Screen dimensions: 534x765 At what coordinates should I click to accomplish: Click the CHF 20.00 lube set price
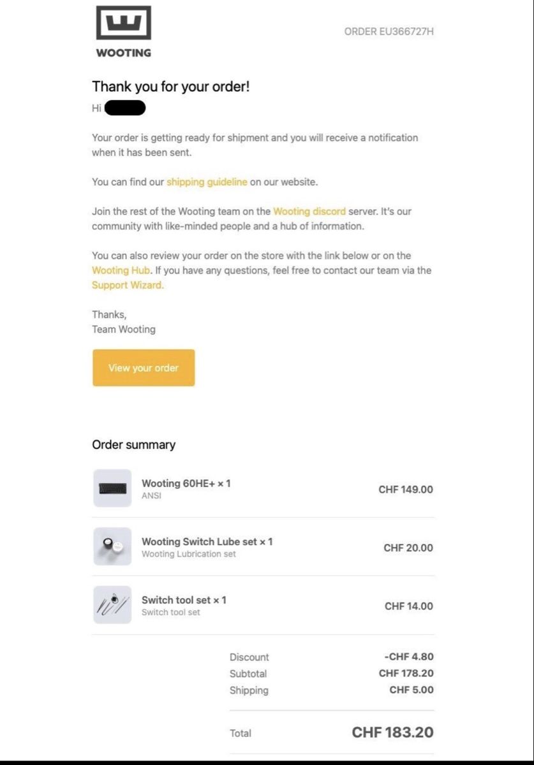point(408,548)
